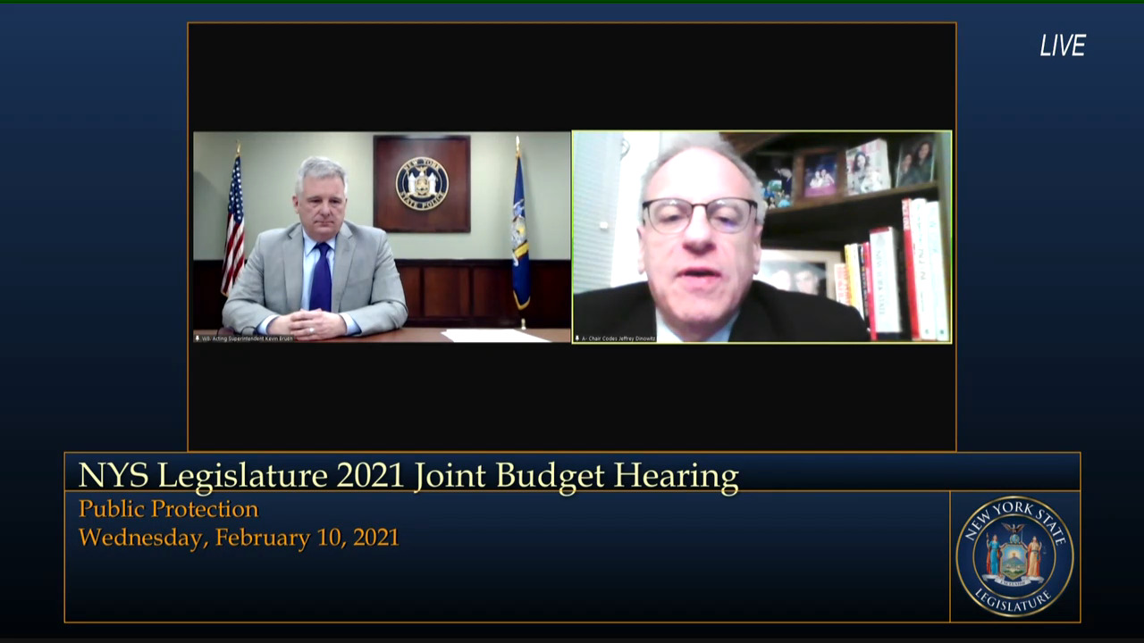1144x643 pixels.
Task: Click the 'Wednesday, February 10, 2021' date text
Action: click(x=239, y=538)
